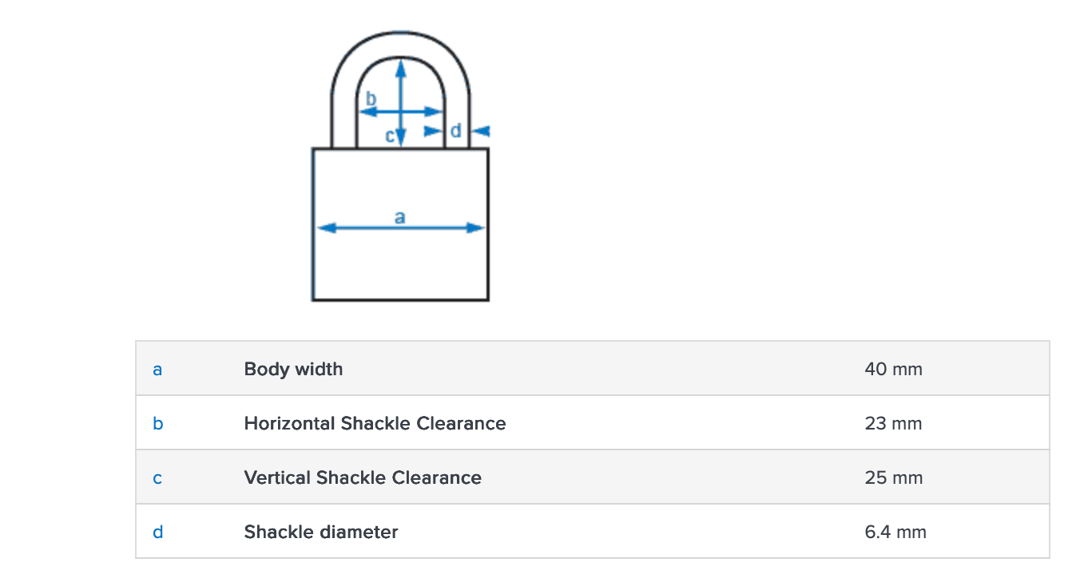
Task: Click the 40 mm value
Action: pyautogui.click(x=893, y=369)
